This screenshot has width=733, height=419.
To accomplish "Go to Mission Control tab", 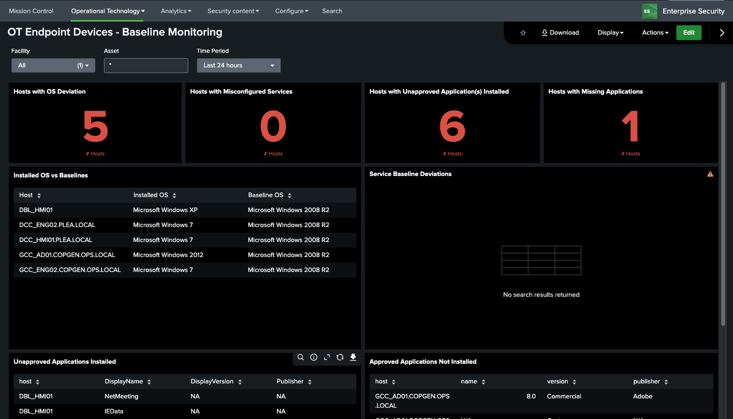I will [31, 11].
